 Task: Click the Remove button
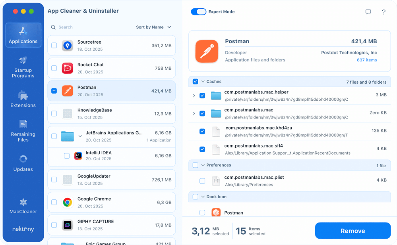tap(352, 231)
